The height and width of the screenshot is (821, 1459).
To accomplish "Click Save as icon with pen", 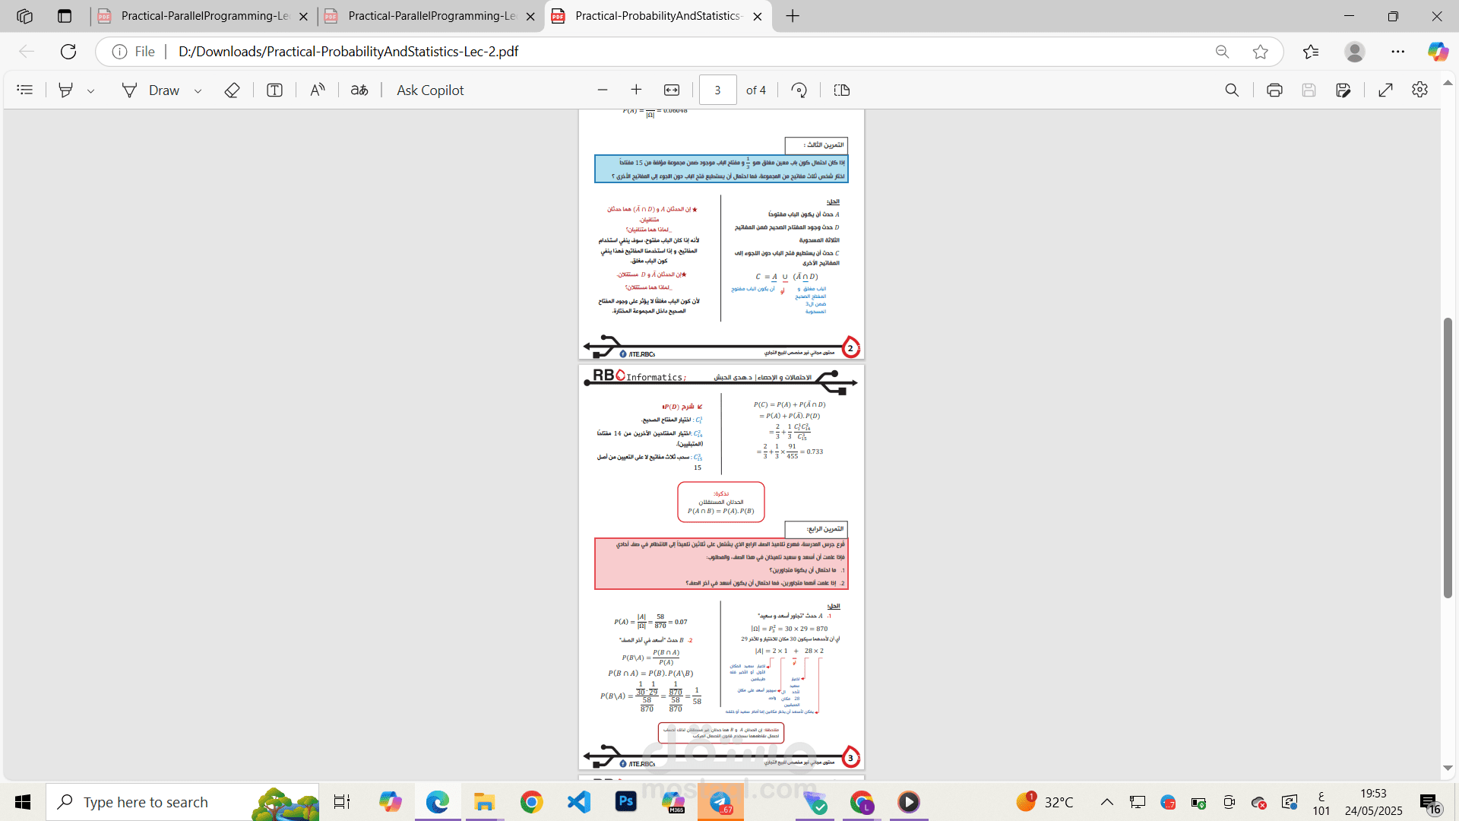I will click(x=1343, y=90).
